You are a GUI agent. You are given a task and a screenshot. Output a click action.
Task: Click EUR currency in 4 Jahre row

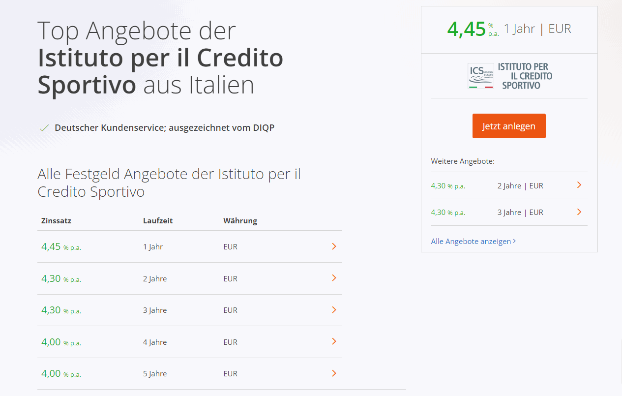pos(230,342)
